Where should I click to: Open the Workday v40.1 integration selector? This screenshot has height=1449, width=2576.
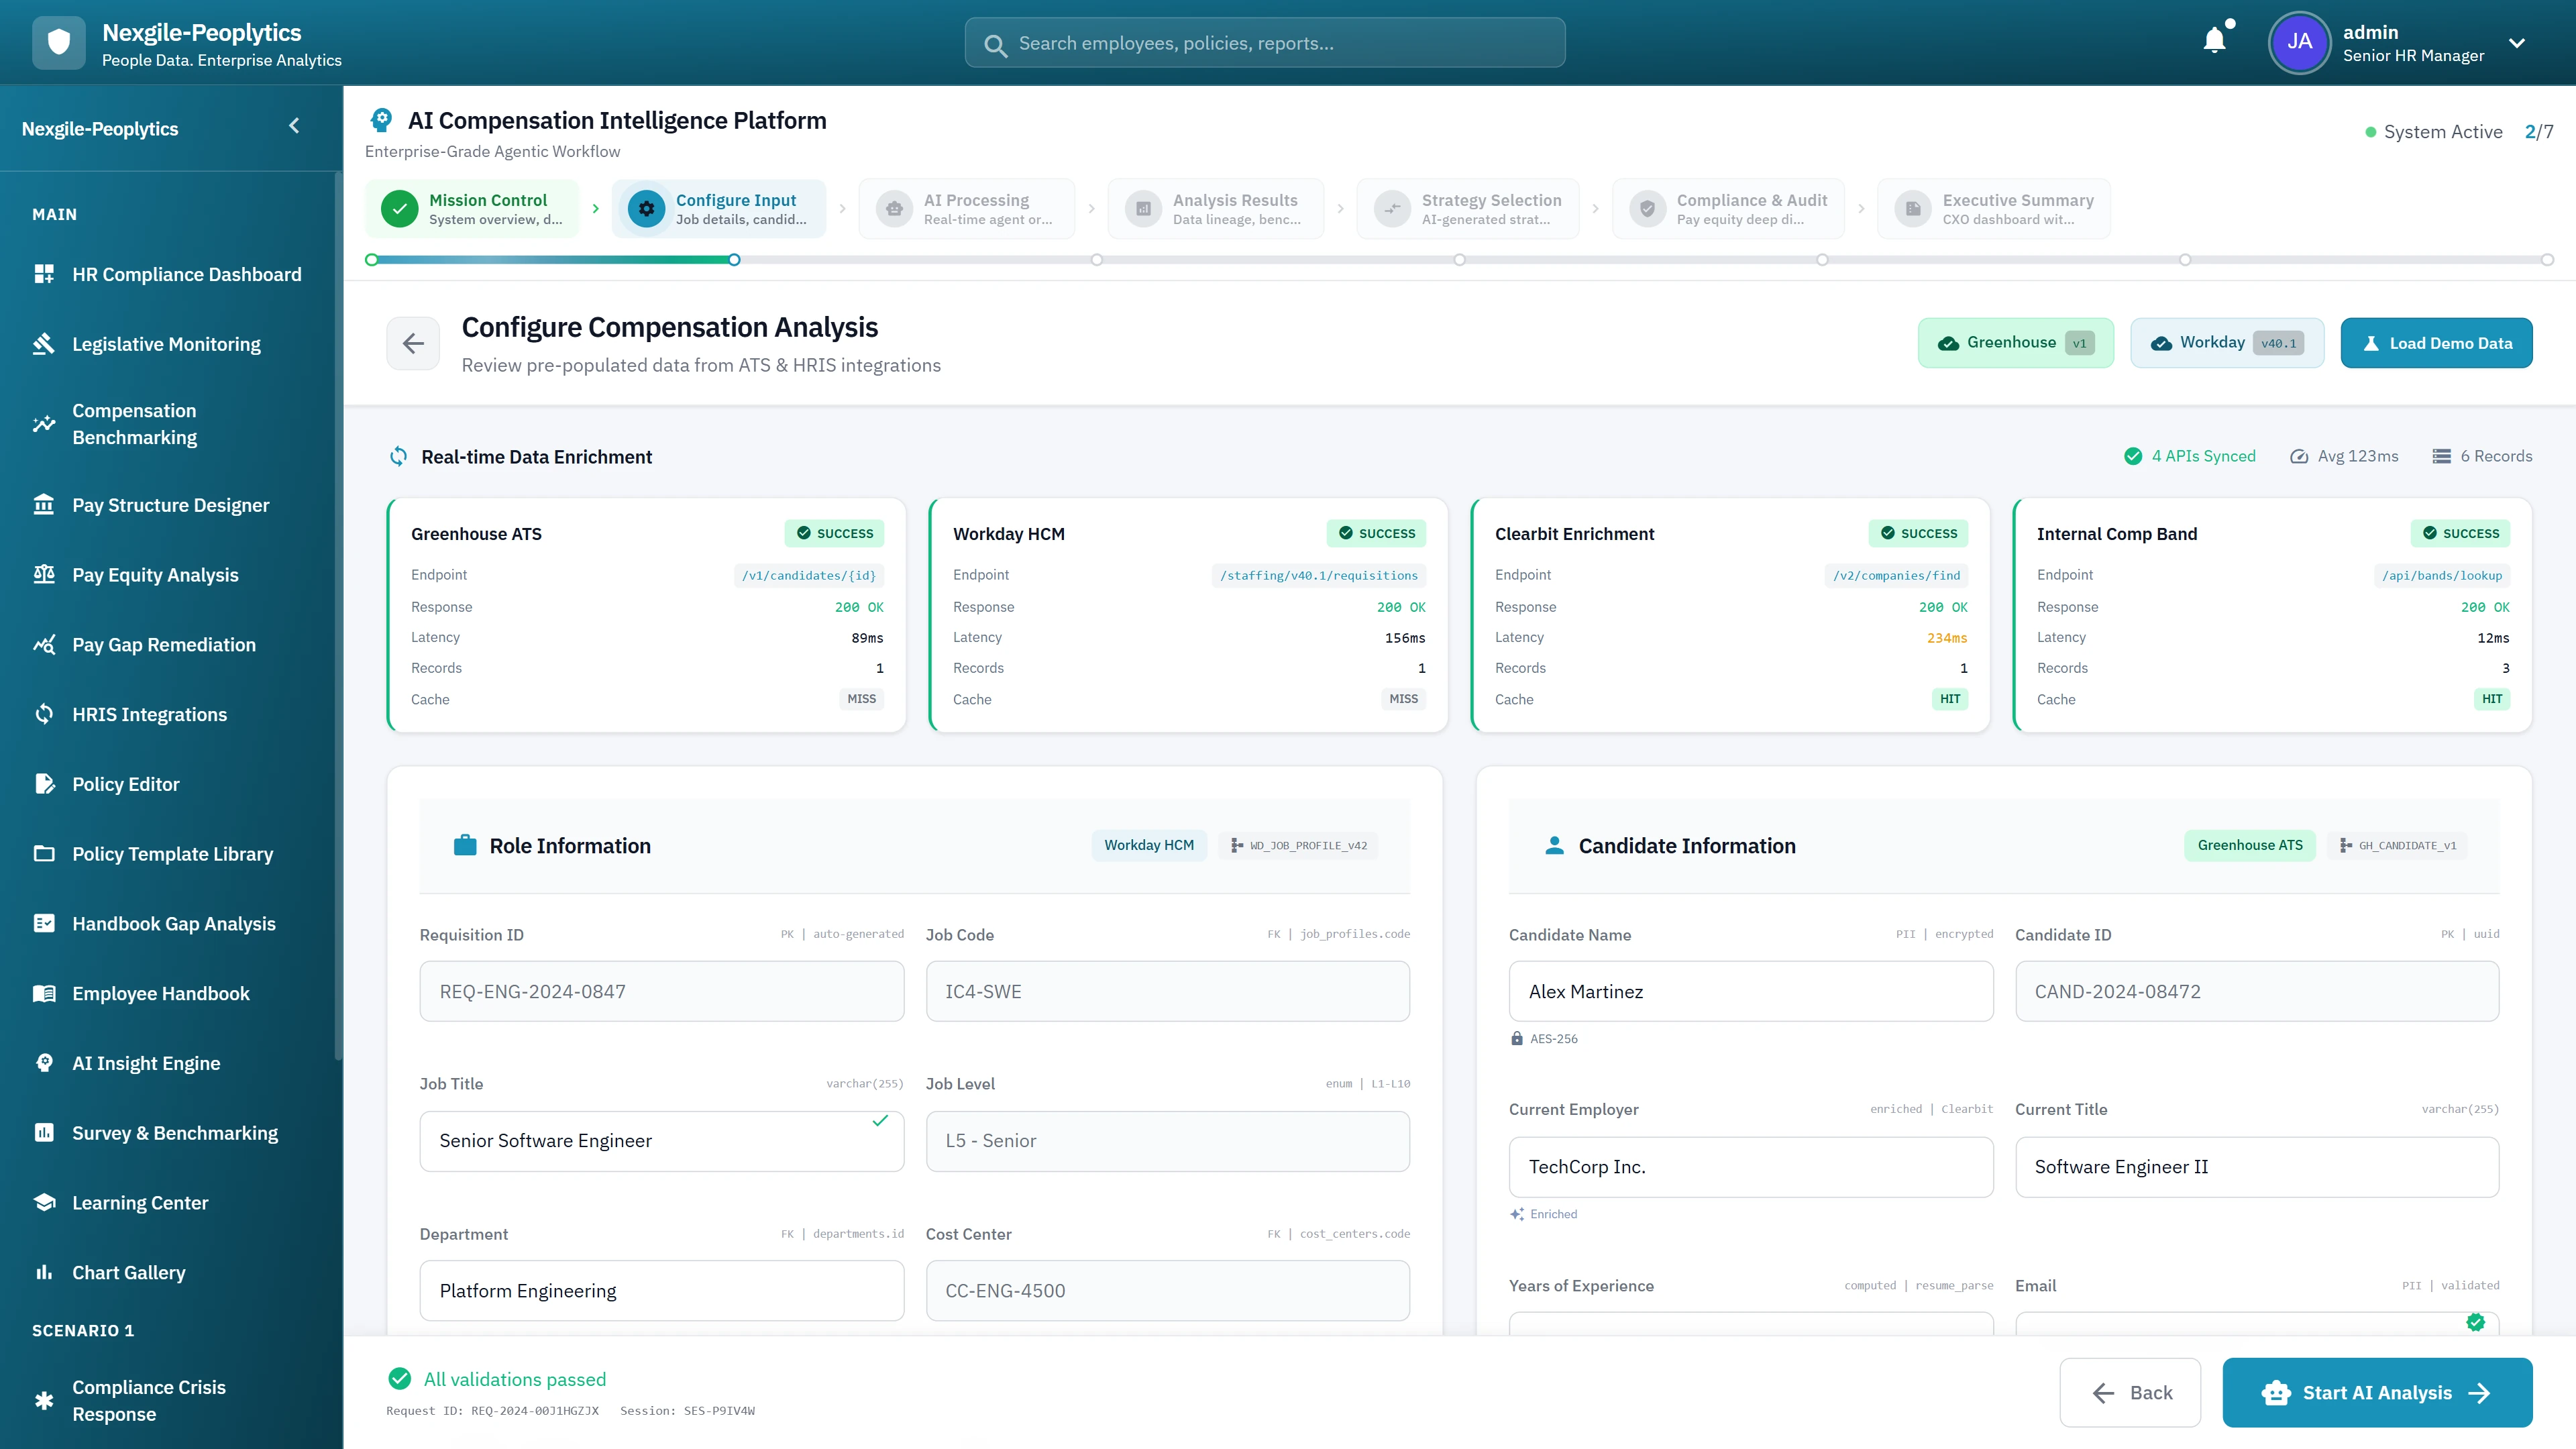tap(2226, 342)
